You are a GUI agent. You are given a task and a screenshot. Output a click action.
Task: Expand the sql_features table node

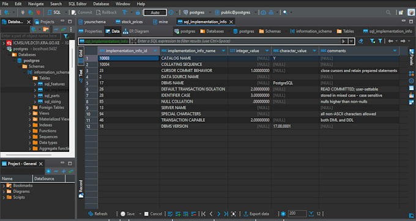pyautogui.click(x=35, y=84)
